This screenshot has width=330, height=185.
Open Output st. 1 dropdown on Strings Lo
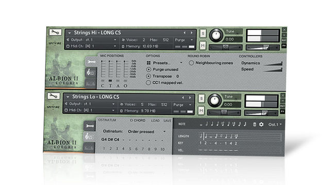tap(113, 104)
